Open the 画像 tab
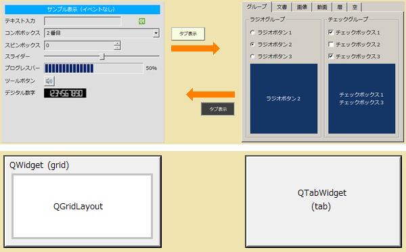The width and height of the screenshot is (406, 252). (302, 7)
